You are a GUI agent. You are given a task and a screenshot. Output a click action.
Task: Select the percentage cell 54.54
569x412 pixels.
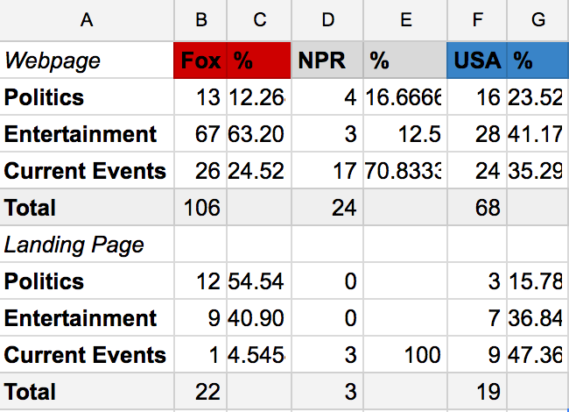[x=259, y=281]
